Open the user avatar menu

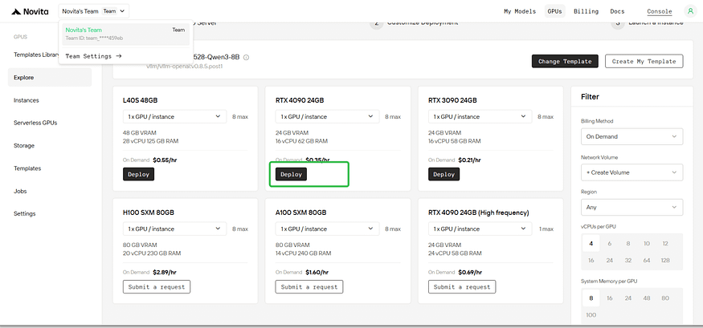(689, 11)
